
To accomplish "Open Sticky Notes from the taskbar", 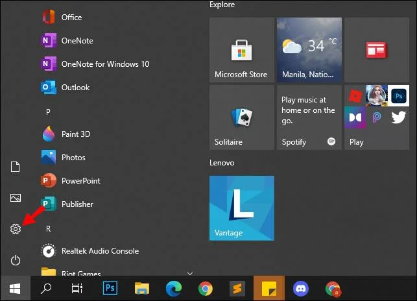I will pos(269,289).
